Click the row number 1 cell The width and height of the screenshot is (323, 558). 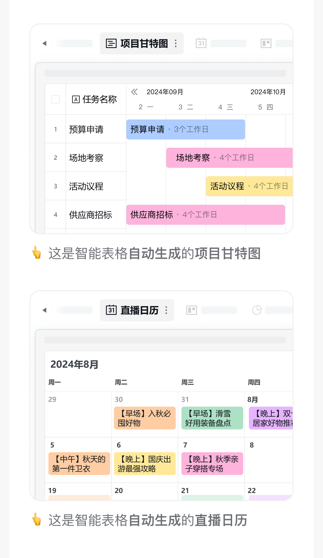tap(55, 129)
